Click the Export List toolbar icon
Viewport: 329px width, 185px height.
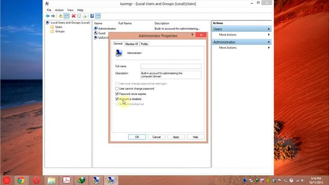click(x=85, y=16)
